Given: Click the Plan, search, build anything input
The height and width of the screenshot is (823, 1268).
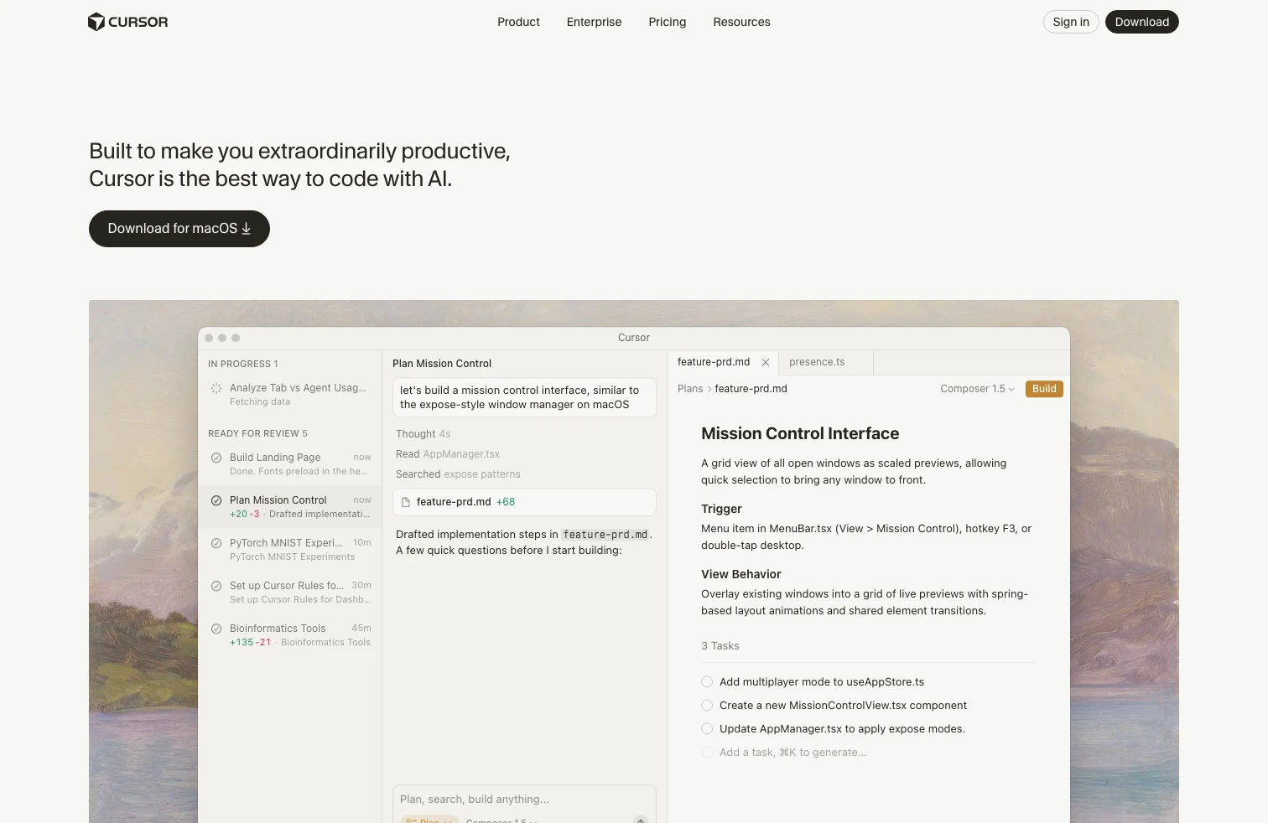Looking at the screenshot, I should coord(523,800).
